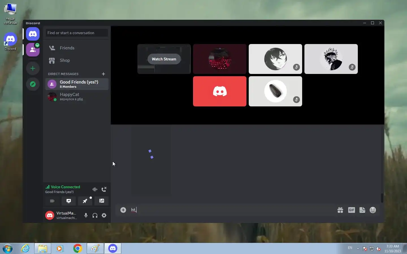Viewport: 407px width, 254px height.
Task: Click EN language indicator in tray
Action: click(x=350, y=248)
